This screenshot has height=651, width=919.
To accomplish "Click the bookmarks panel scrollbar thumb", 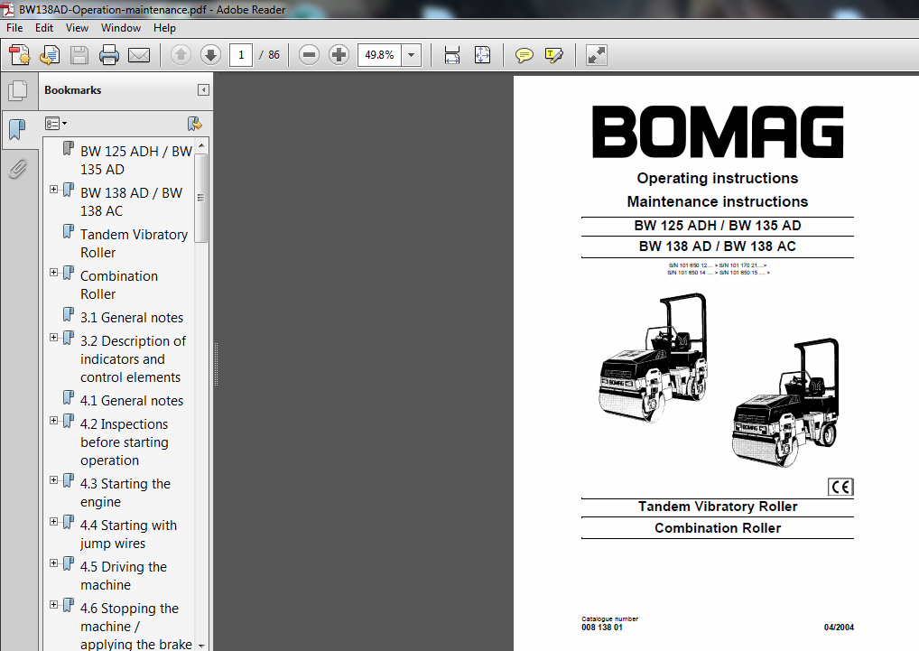I will pyautogui.click(x=201, y=198).
